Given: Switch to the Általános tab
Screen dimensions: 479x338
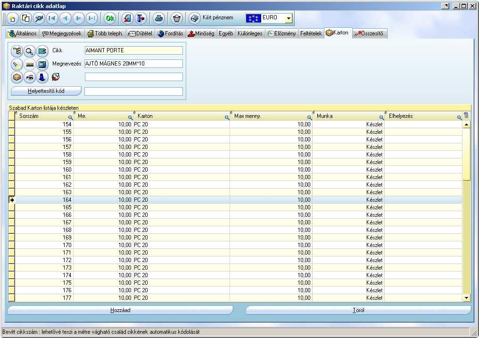Looking at the screenshot, I should coord(23,33).
